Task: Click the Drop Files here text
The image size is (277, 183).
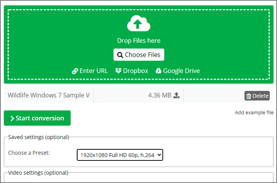Action: point(138,40)
